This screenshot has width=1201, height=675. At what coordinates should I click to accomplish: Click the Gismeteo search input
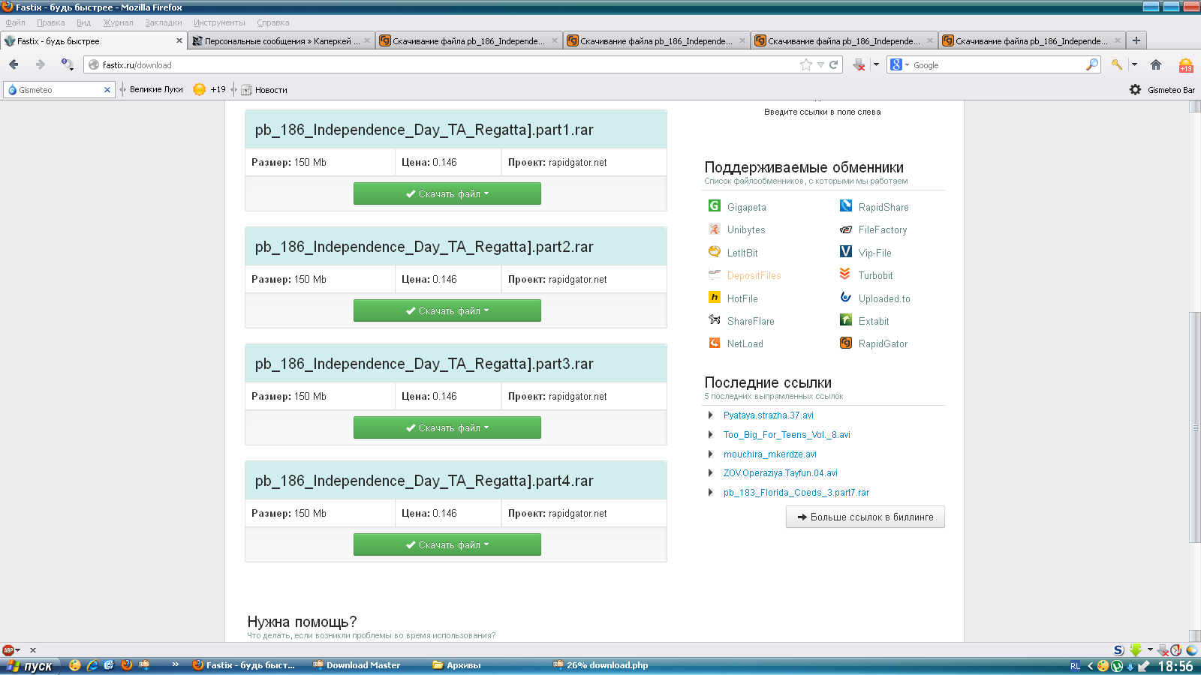[59, 90]
